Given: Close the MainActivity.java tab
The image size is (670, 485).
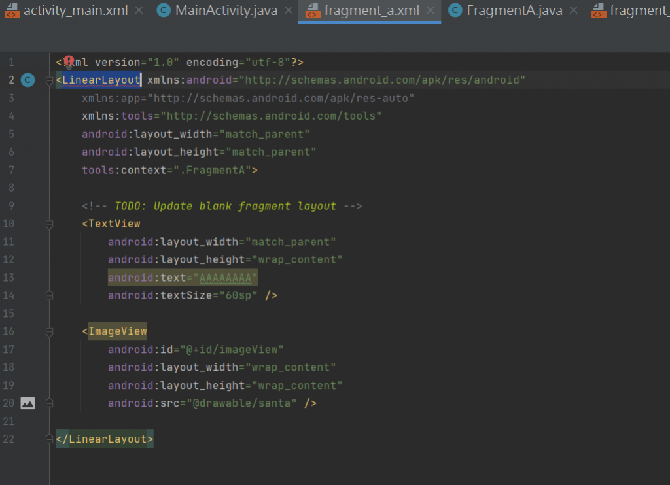Looking at the screenshot, I should click(x=289, y=10).
